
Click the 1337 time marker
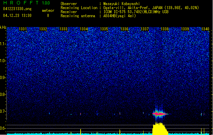click(x=145, y=29)
